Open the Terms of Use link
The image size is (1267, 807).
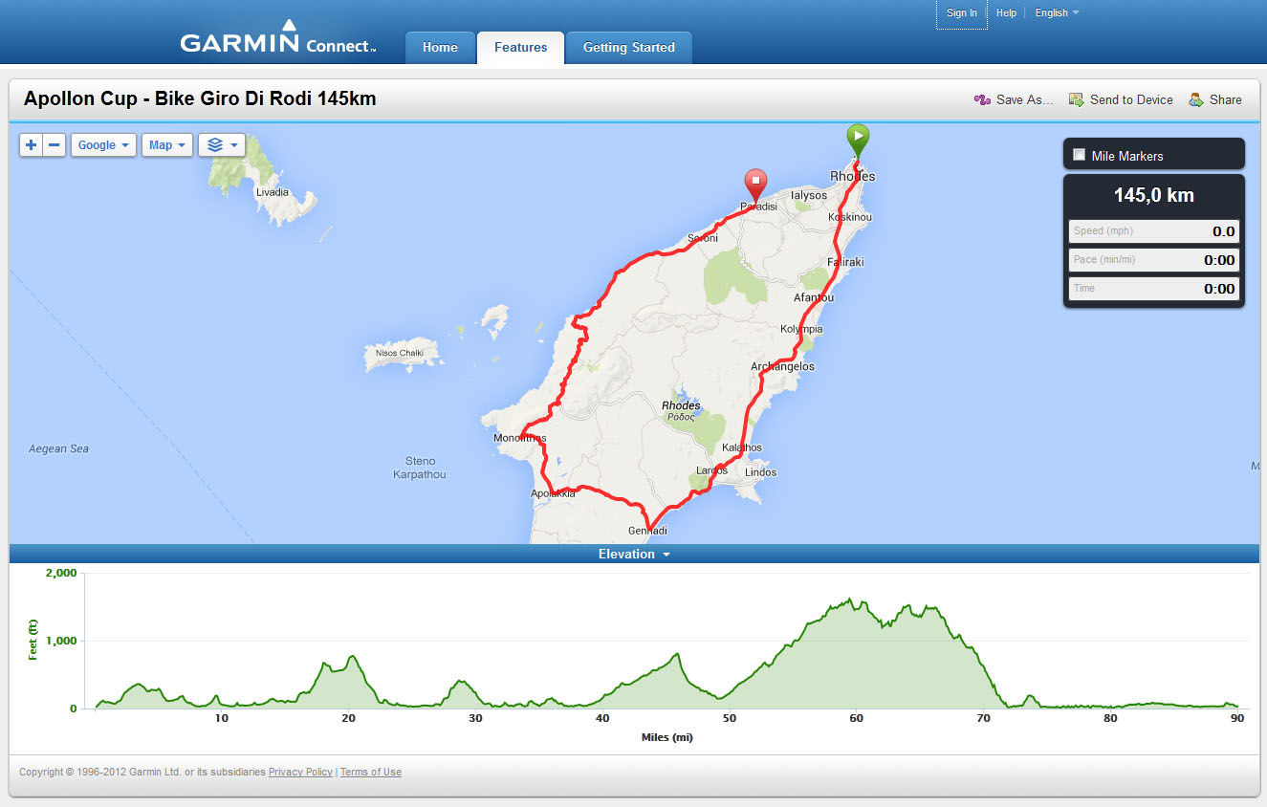coord(371,772)
